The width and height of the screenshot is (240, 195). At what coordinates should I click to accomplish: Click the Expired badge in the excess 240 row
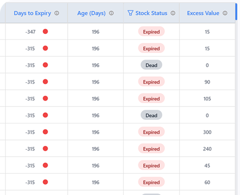151,149
